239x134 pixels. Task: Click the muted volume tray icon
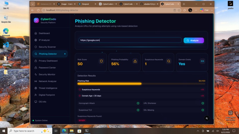point(218,131)
